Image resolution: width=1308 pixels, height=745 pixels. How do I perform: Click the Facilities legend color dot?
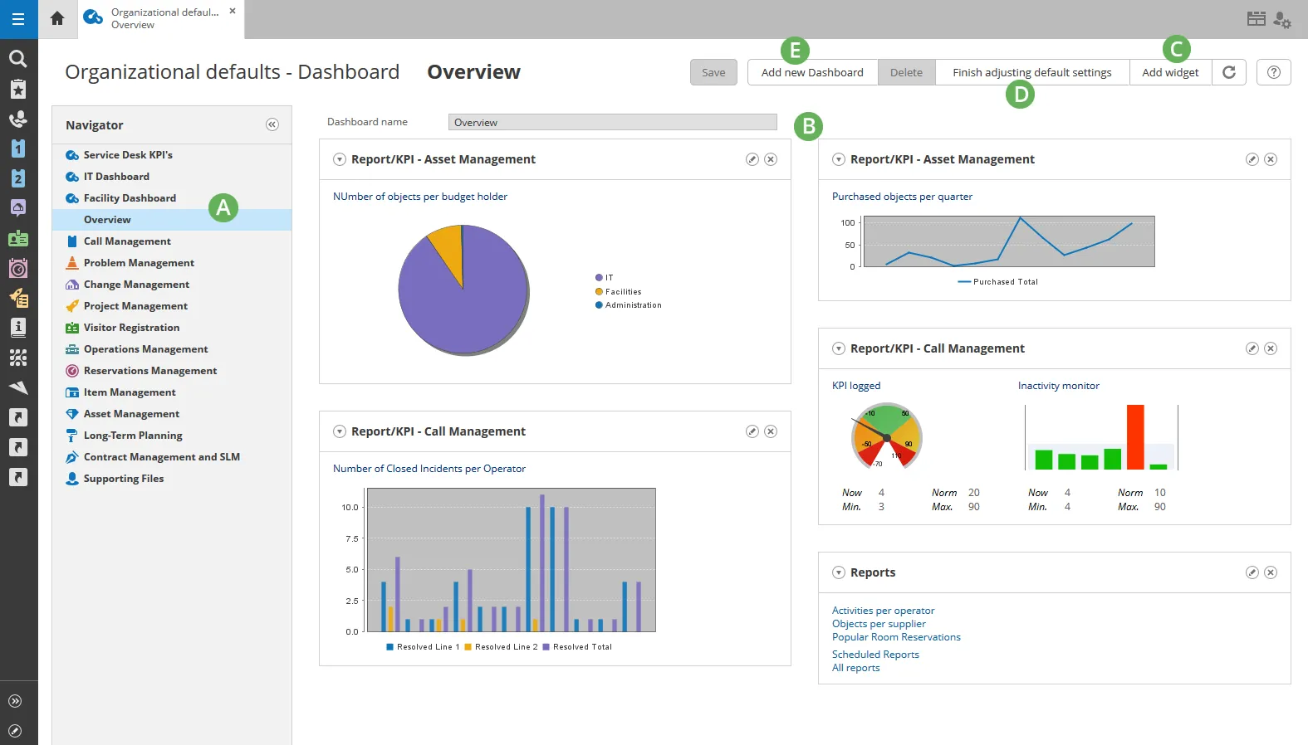click(x=599, y=292)
